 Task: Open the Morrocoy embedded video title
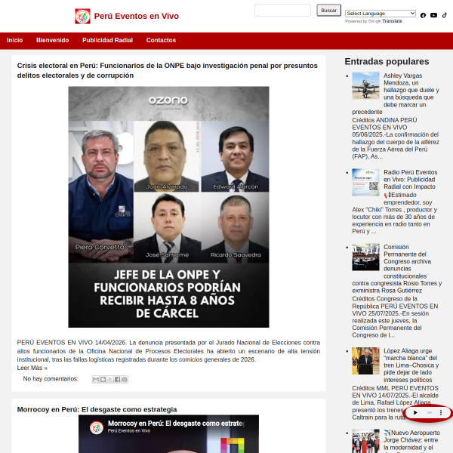(176, 424)
